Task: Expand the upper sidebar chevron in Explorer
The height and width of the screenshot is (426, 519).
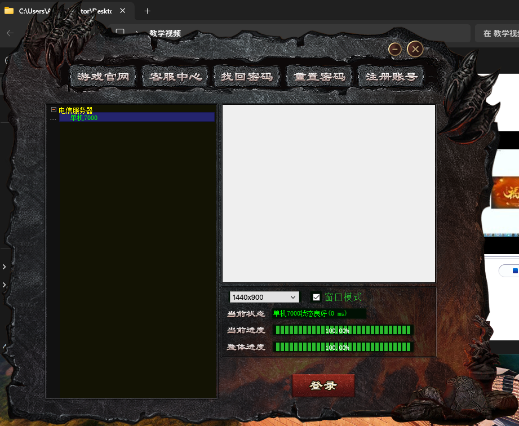Action: coord(4,267)
